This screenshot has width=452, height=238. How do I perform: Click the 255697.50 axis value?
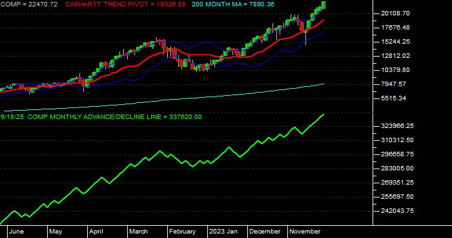[397, 196]
